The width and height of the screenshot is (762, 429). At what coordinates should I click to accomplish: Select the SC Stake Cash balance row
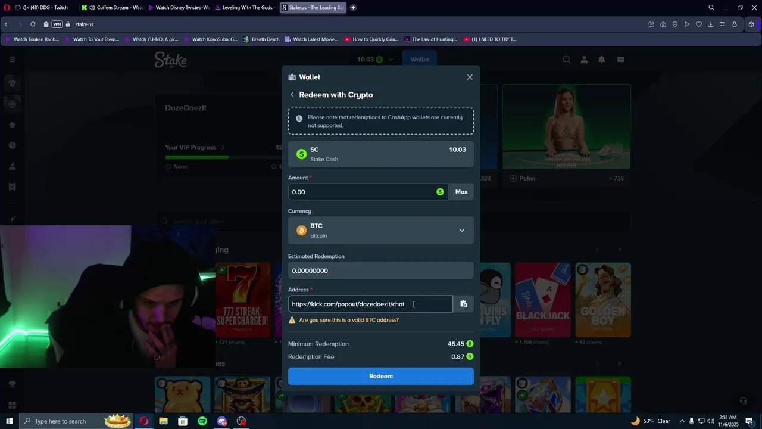click(x=381, y=154)
